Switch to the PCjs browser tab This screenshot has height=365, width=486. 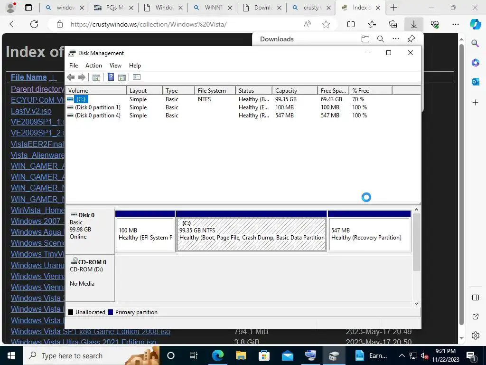(x=113, y=8)
